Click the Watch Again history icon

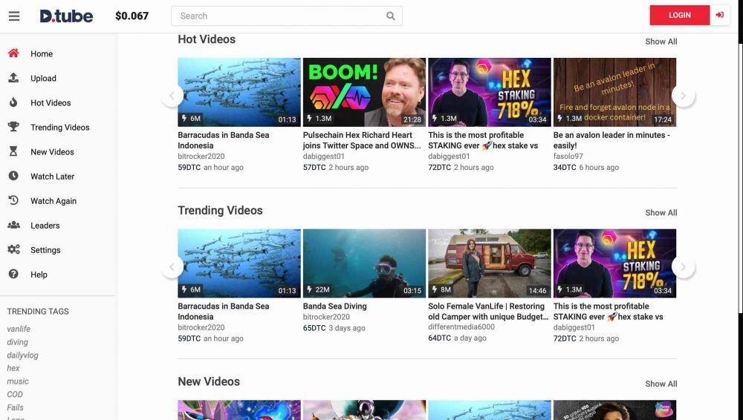coord(13,200)
